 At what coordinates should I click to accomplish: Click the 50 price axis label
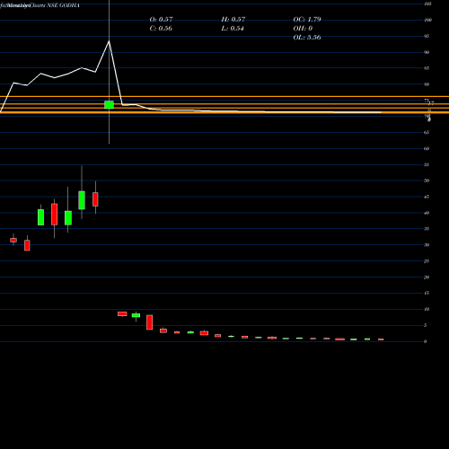point(427,180)
